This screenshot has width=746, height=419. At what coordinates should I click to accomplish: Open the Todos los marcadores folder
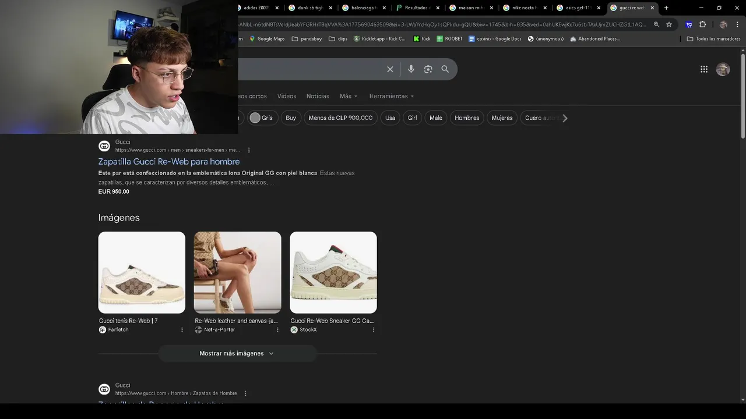(x=713, y=39)
